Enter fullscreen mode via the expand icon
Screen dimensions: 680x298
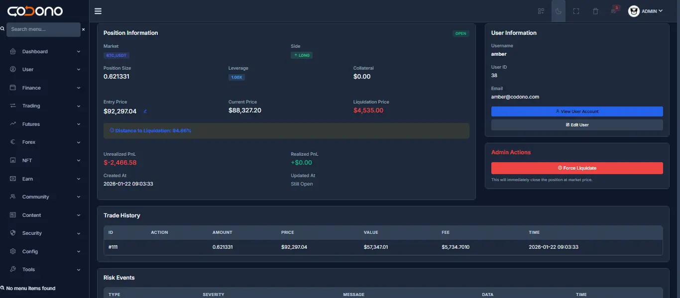pyautogui.click(x=576, y=10)
